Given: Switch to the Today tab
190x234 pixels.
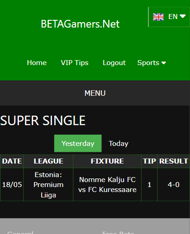Looking at the screenshot, I should pyautogui.click(x=119, y=143).
